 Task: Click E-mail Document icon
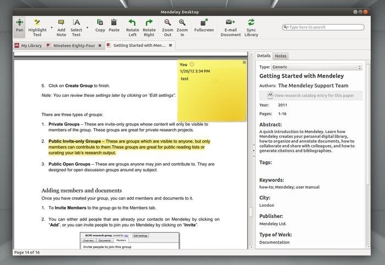pyautogui.click(x=230, y=27)
